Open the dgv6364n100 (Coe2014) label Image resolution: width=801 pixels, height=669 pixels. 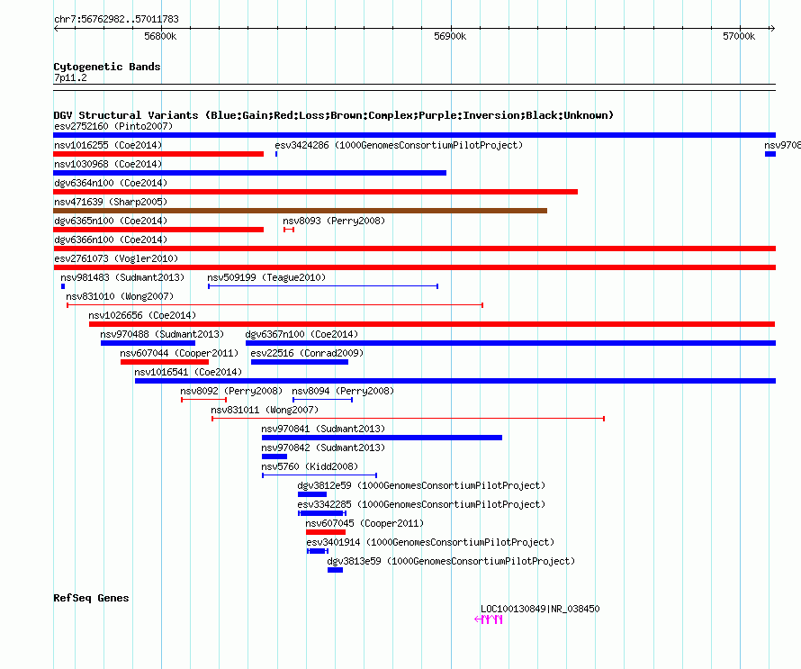coord(111,183)
